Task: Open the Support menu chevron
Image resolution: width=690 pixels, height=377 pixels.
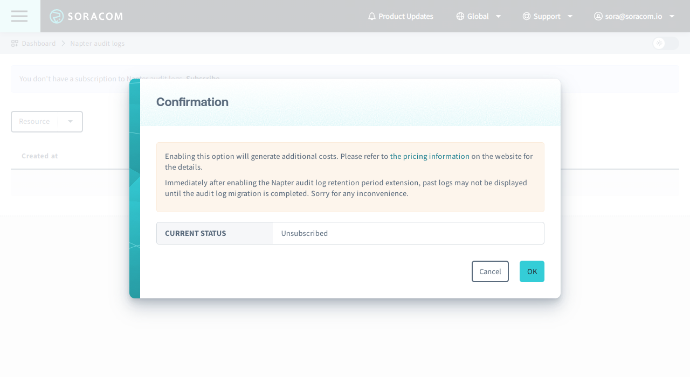Action: [x=570, y=16]
